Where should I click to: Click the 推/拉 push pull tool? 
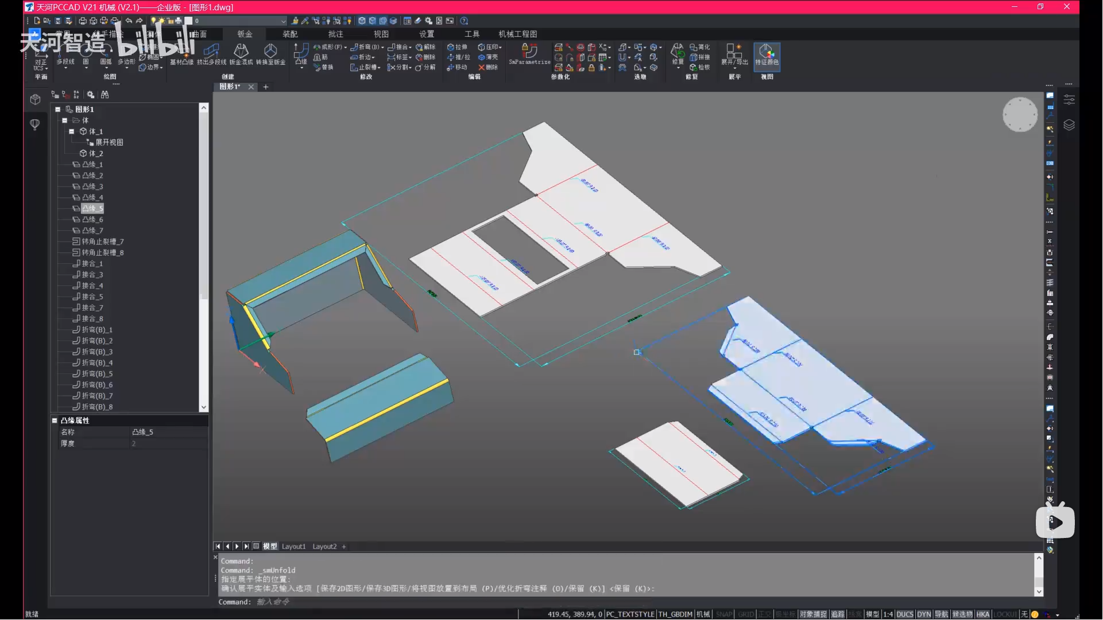(x=458, y=57)
